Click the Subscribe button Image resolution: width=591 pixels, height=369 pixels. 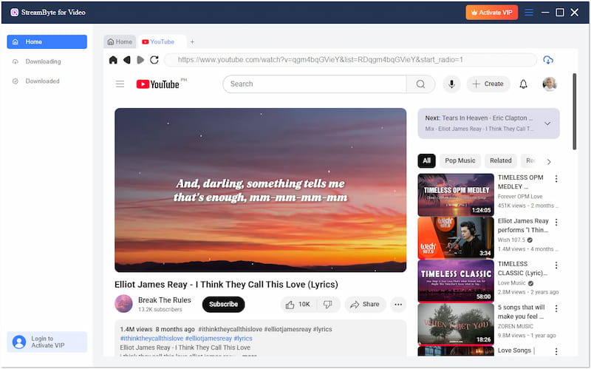(223, 304)
